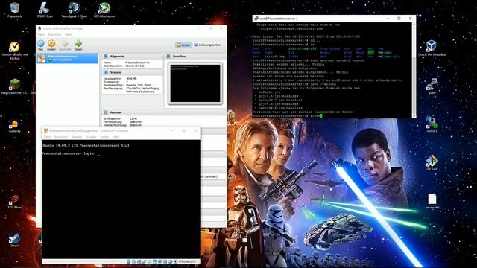Click inside the PuTTY terminal window

pos(332,70)
